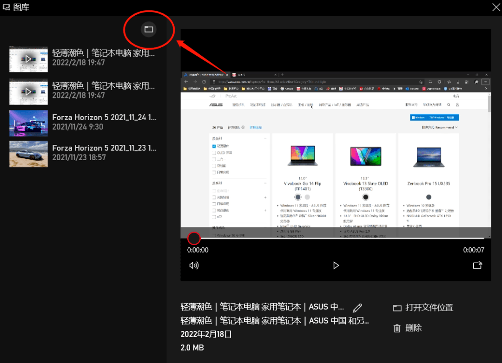
Task: Click the pencil icon to rename recording
Action: 357,308
